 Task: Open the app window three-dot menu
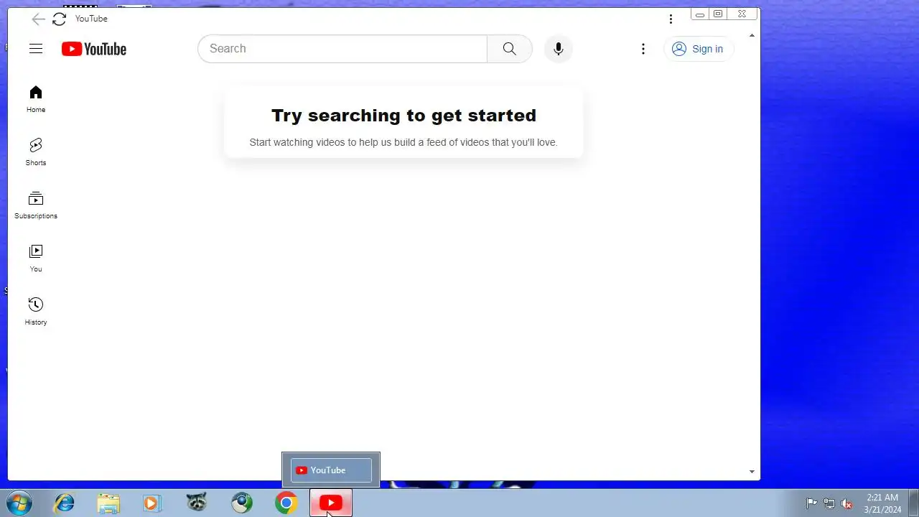[671, 19]
